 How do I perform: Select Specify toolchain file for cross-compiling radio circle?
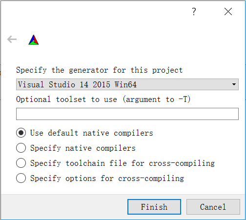[x=21, y=163]
